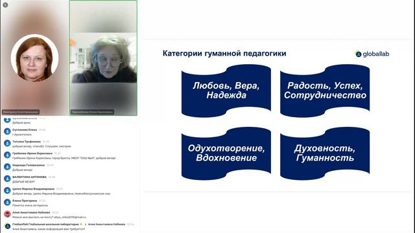Click the sender name 'Надежда Головизнина'
This screenshot has width=415, height=233.
pyautogui.click(x=29, y=165)
